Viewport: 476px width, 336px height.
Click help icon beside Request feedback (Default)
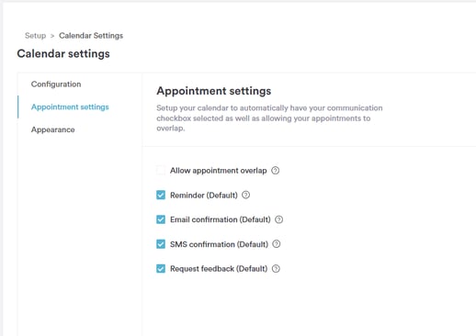[x=276, y=269]
